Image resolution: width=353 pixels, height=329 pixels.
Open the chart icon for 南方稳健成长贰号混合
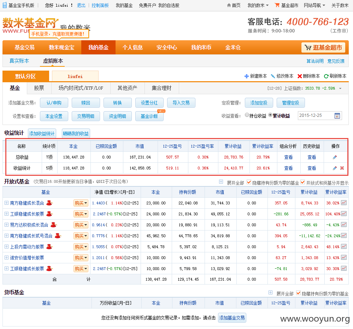point(344,235)
